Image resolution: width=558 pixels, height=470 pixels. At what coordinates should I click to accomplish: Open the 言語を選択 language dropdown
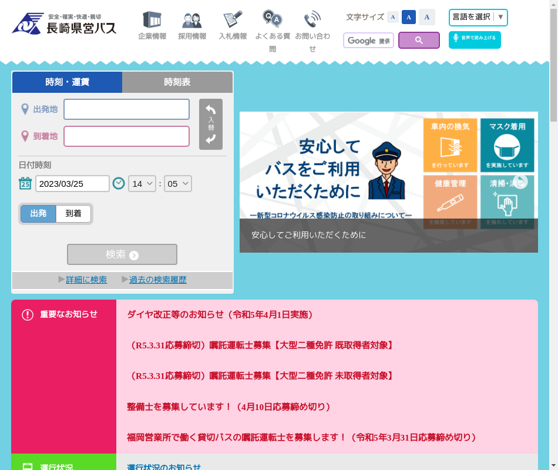(x=478, y=18)
